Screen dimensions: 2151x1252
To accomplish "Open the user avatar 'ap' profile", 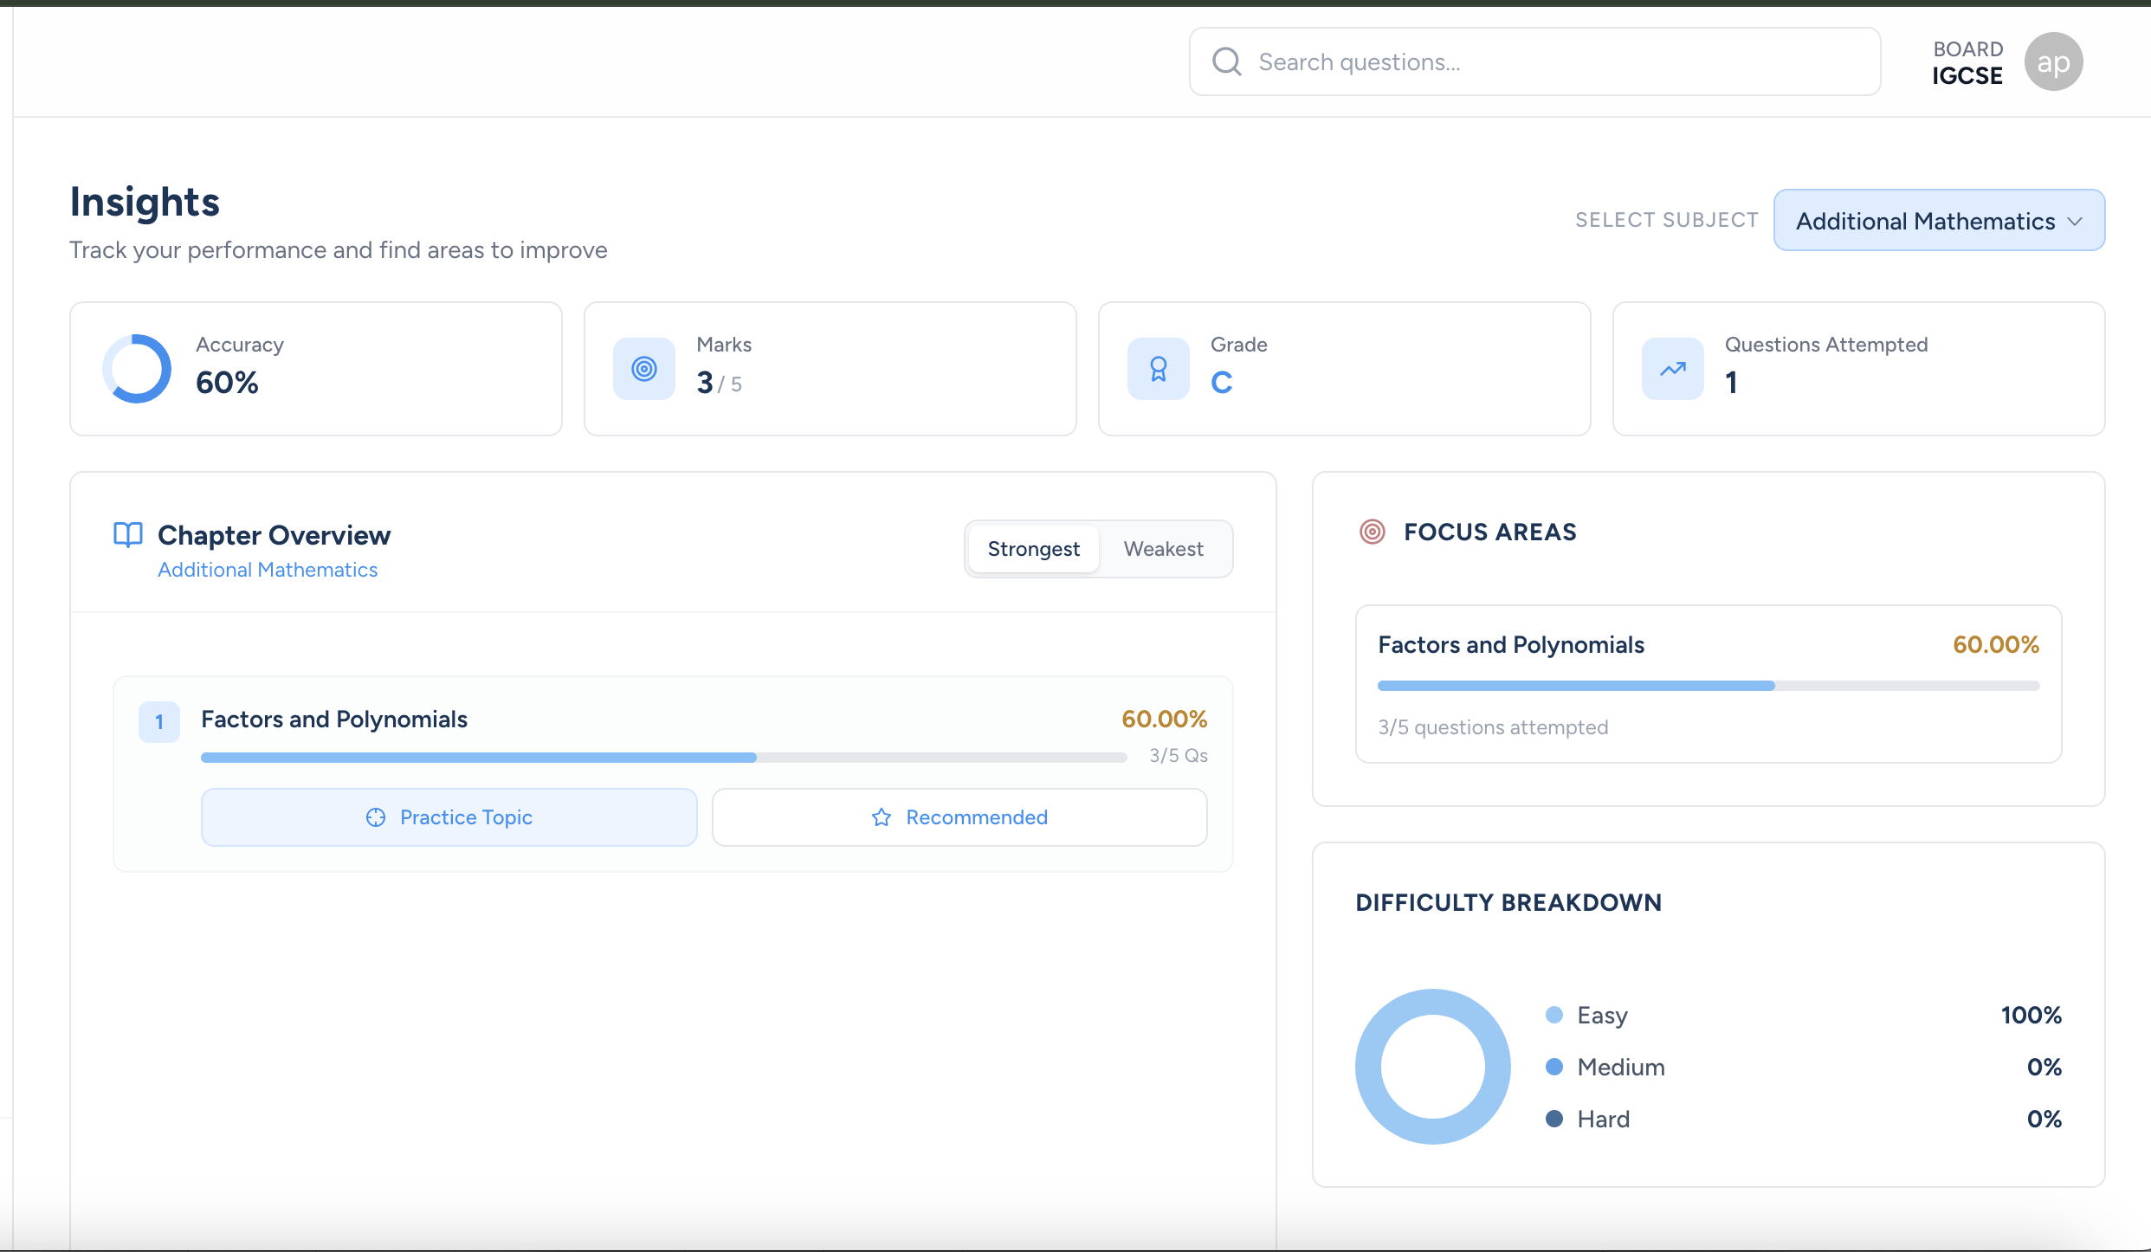I will tap(2054, 61).
